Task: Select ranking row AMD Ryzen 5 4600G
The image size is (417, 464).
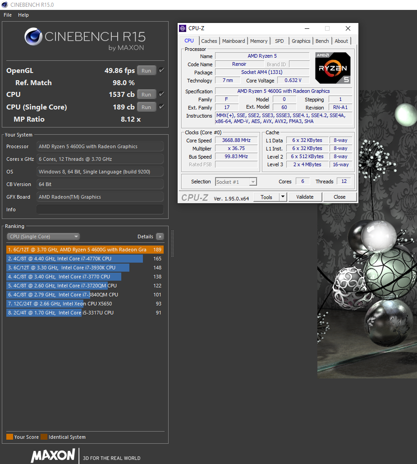Action: coord(85,250)
